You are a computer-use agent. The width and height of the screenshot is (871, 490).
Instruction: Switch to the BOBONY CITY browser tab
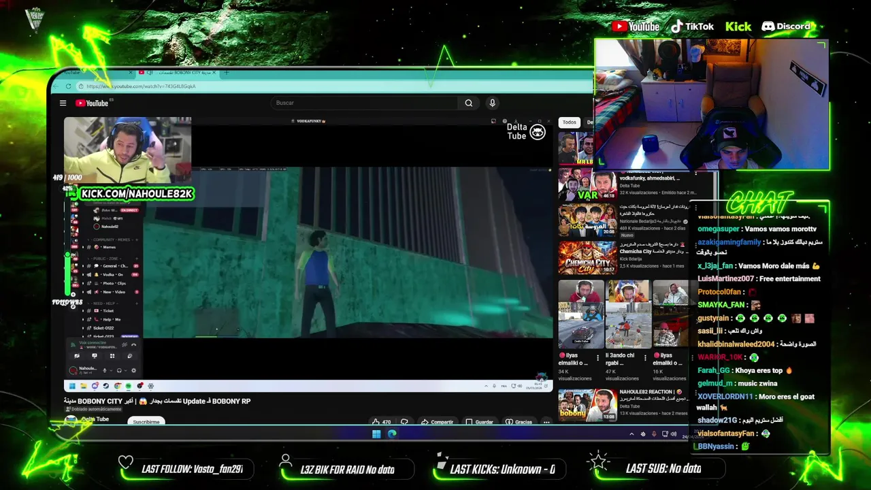177,72
